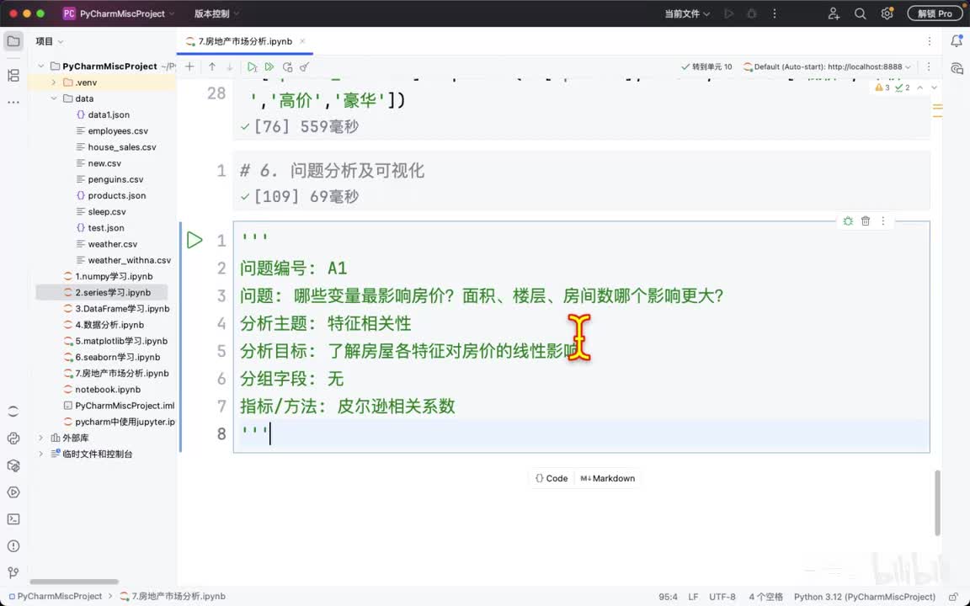Click the 转到单元 10 button

pos(706,66)
